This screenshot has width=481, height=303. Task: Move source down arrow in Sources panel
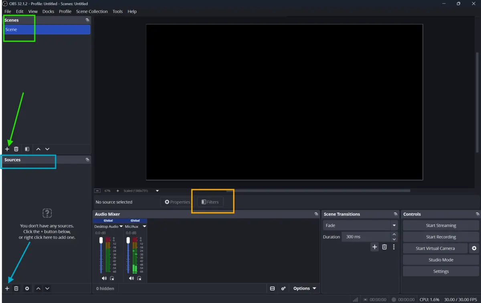[47, 289]
